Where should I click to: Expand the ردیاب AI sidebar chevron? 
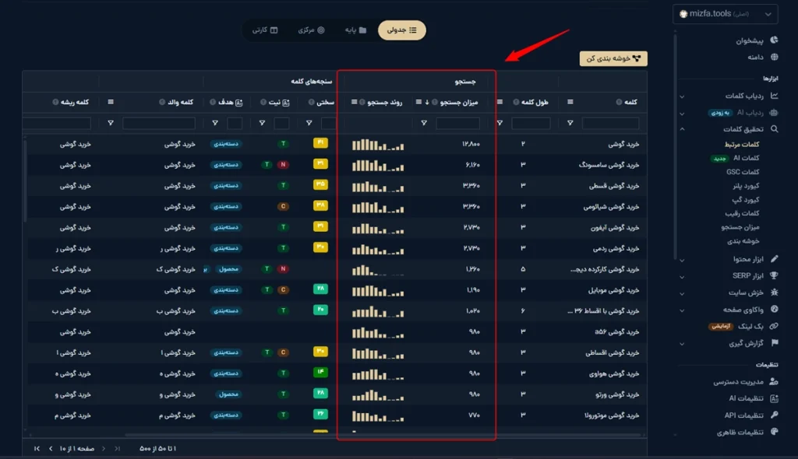(682, 114)
